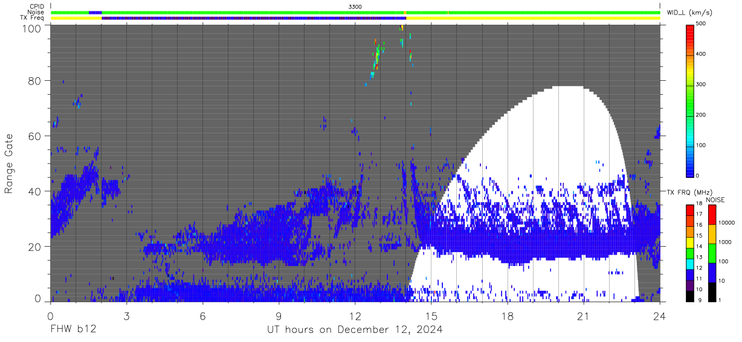Click the NOISE legend title
Image resolution: width=742 pixels, height=342 pixels.
tap(715, 200)
